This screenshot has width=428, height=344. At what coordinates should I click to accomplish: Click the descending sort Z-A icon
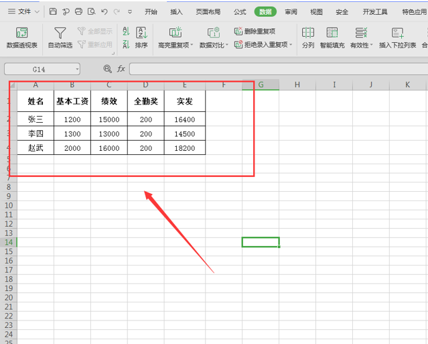126,44
